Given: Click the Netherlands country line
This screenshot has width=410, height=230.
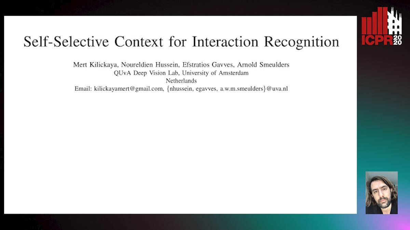Looking at the screenshot, I should [181, 81].
